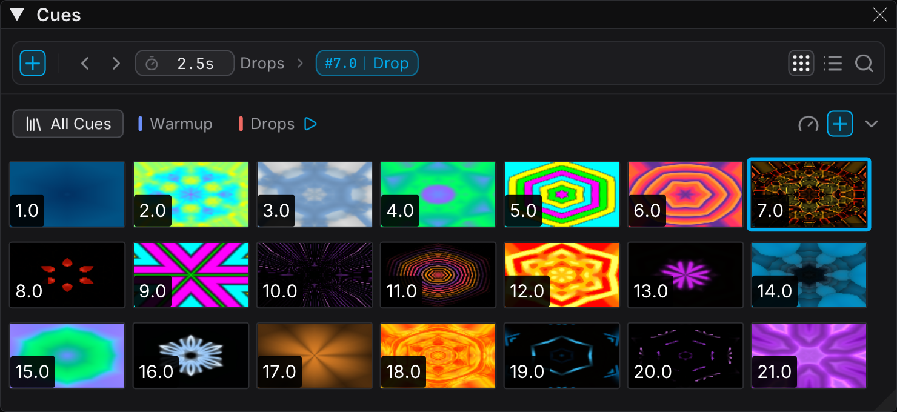This screenshot has width=897, height=412.
Task: Trigger cue 4.0
Action: point(438,194)
